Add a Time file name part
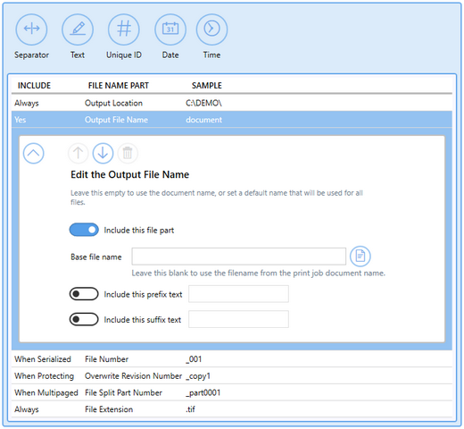464x429 pixels. click(x=211, y=29)
